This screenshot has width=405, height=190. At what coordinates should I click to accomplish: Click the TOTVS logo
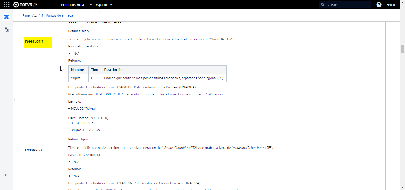25,5
